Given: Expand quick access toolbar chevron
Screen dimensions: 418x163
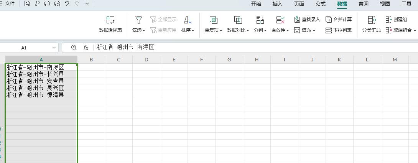Looking at the screenshot, I should (87, 4).
